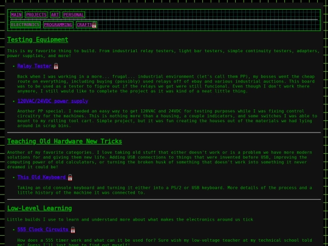The width and height of the screenshot is (328, 246).
Task: Open the This Old Keyboard link
Action: pyautogui.click(x=42, y=177)
